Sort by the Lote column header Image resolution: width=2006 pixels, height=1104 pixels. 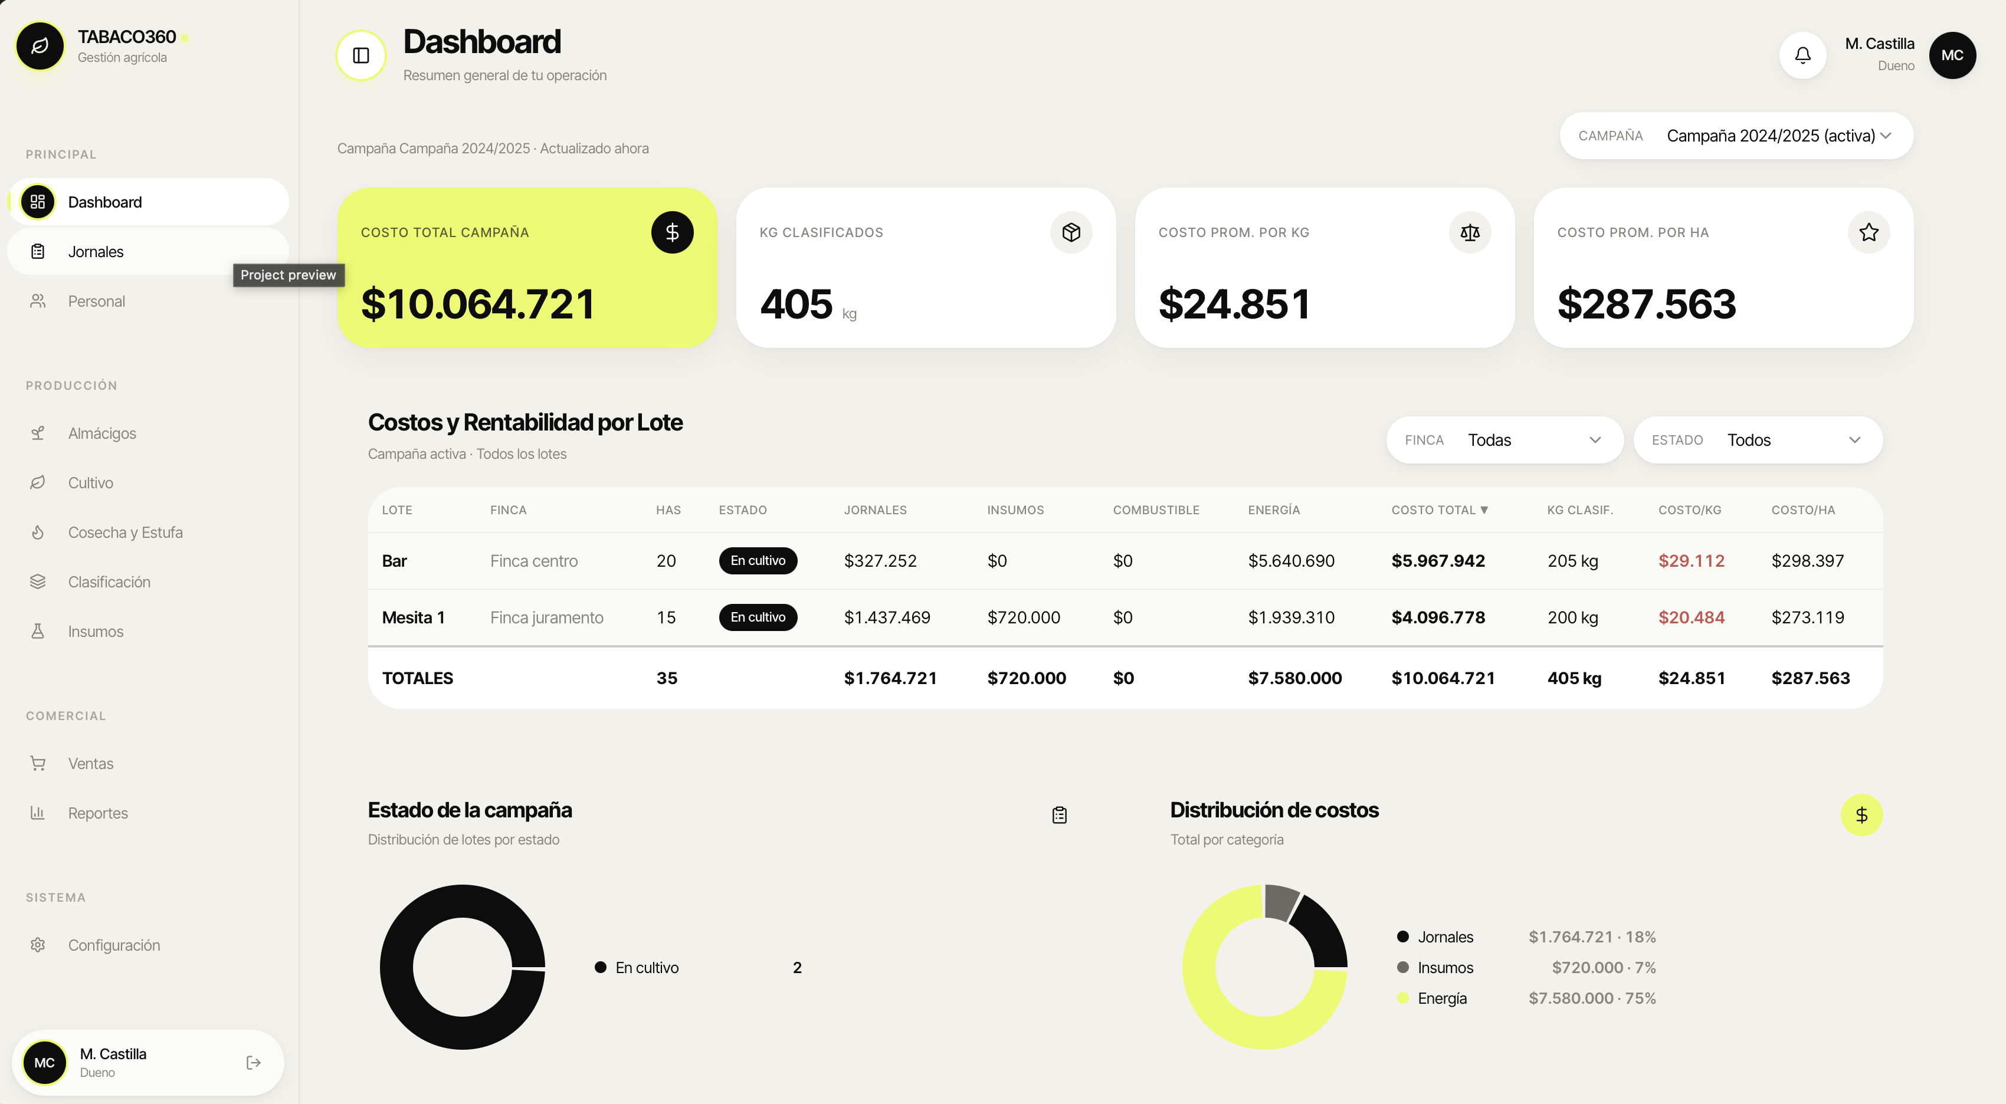[x=396, y=510]
